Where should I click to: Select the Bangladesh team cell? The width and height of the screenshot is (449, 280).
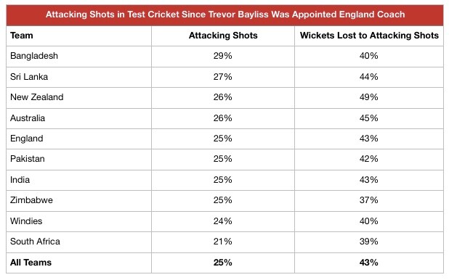tap(78, 57)
